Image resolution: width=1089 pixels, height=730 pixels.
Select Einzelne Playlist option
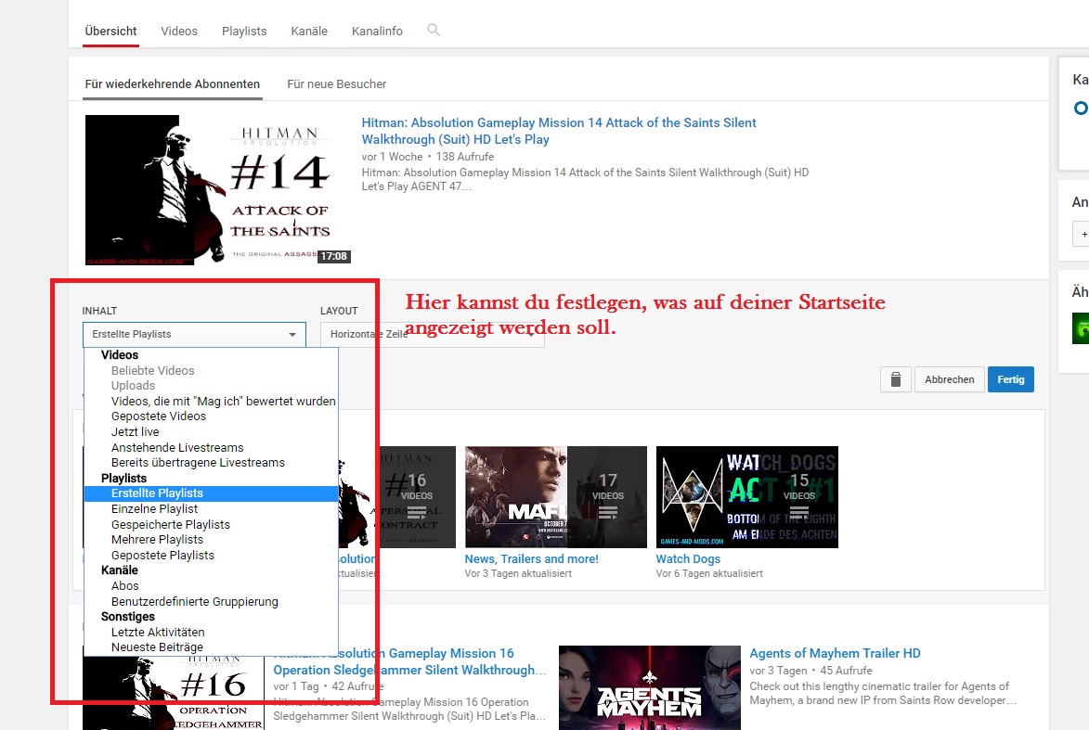(x=154, y=509)
